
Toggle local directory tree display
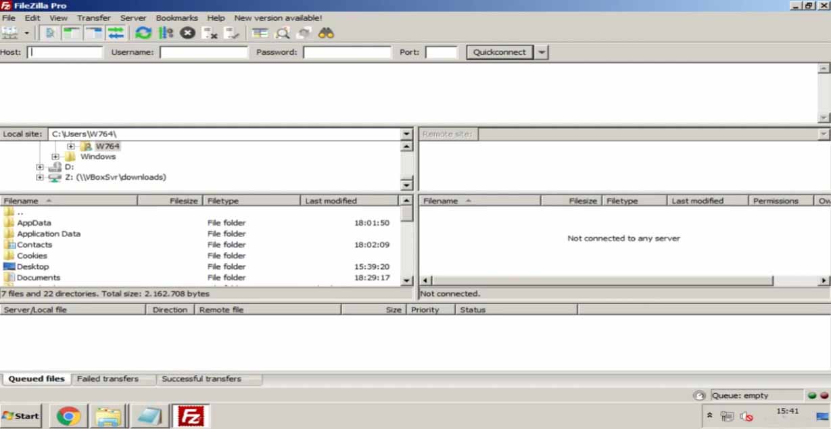pyautogui.click(x=71, y=32)
